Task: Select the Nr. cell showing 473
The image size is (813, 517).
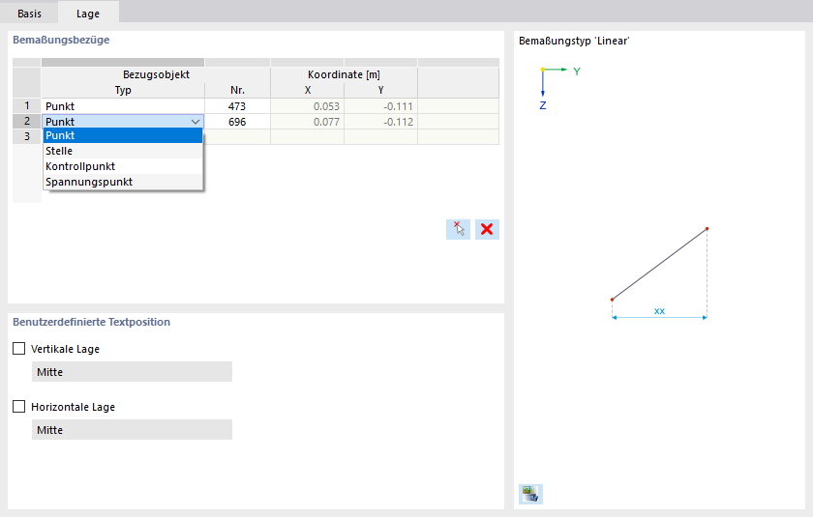Action: 237,106
